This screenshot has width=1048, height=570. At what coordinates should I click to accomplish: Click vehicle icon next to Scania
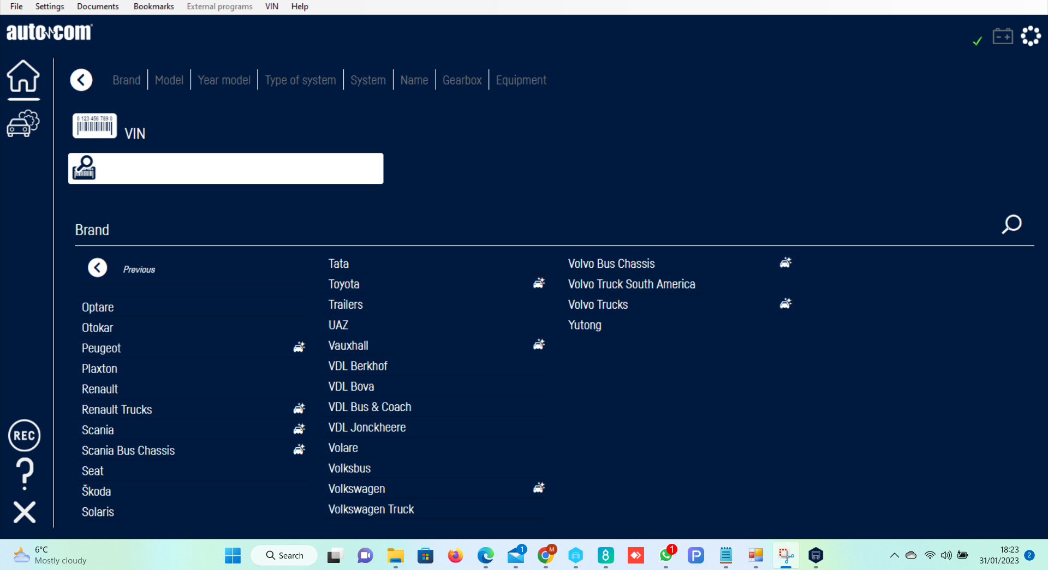coord(299,429)
